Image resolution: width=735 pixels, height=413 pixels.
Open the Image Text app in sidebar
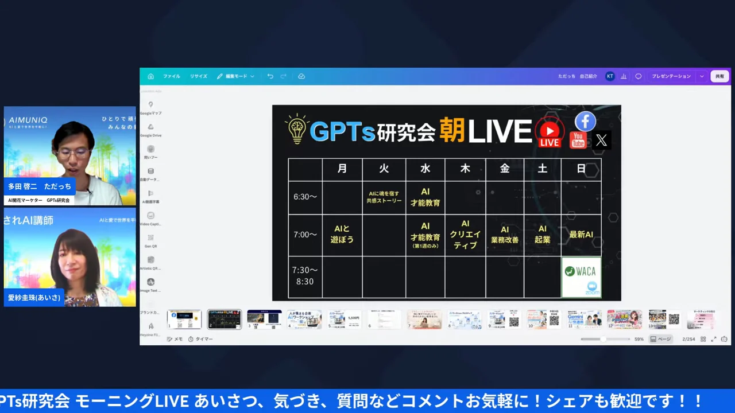150,285
